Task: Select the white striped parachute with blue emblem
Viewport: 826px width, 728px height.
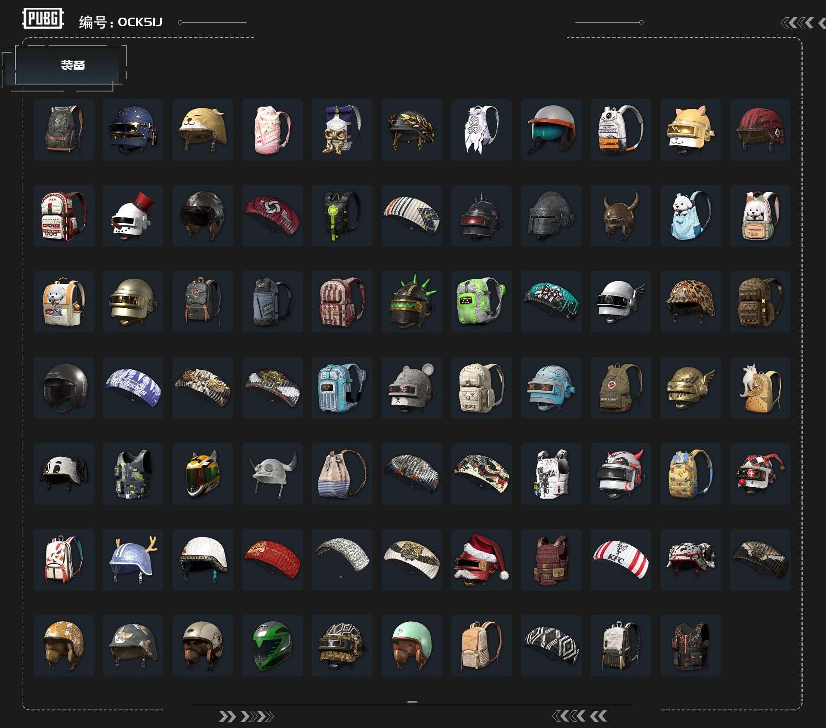Action: click(x=412, y=216)
